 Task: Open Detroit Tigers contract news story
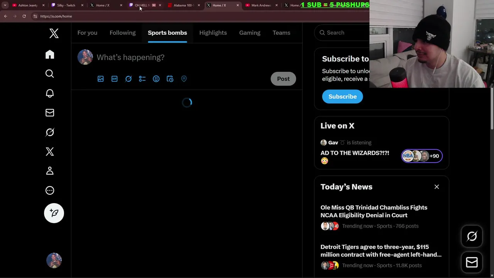[x=381, y=251]
